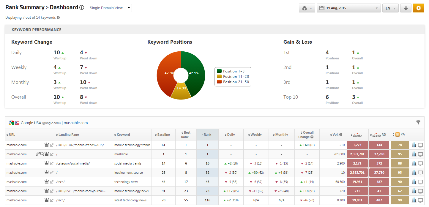Screen dimensions: 429x207
Task: Expand the 19 Aug, 2015 date picker
Action: 348,8
